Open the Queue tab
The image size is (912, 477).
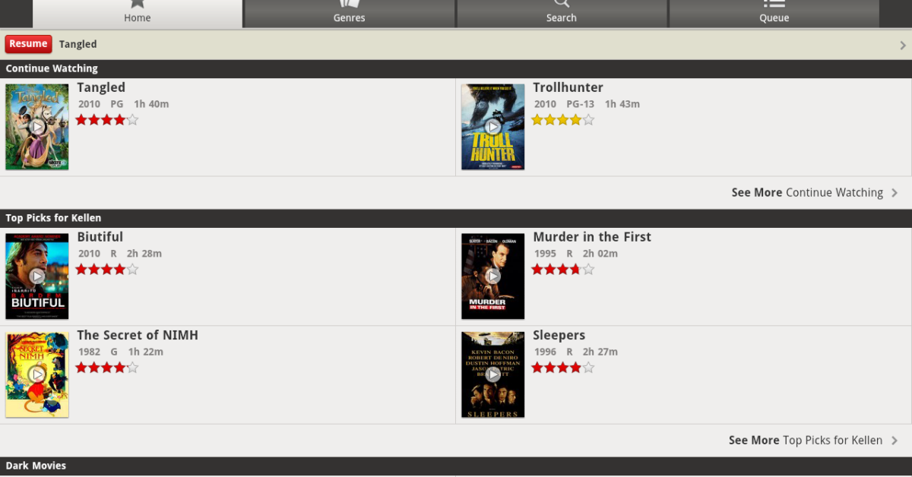[774, 14]
